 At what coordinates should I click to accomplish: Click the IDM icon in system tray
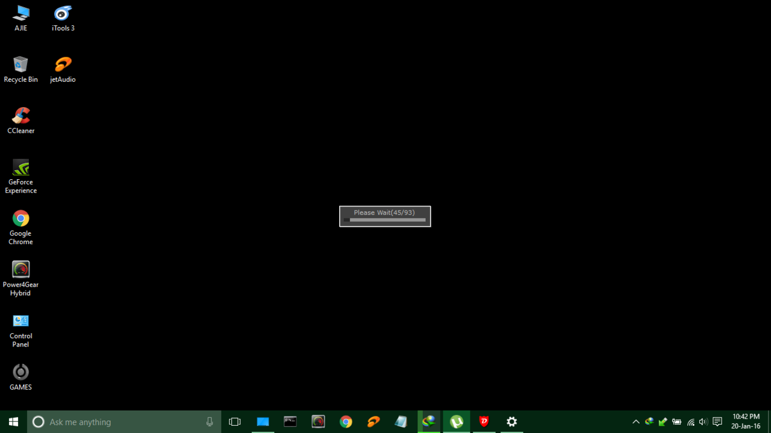tap(649, 422)
